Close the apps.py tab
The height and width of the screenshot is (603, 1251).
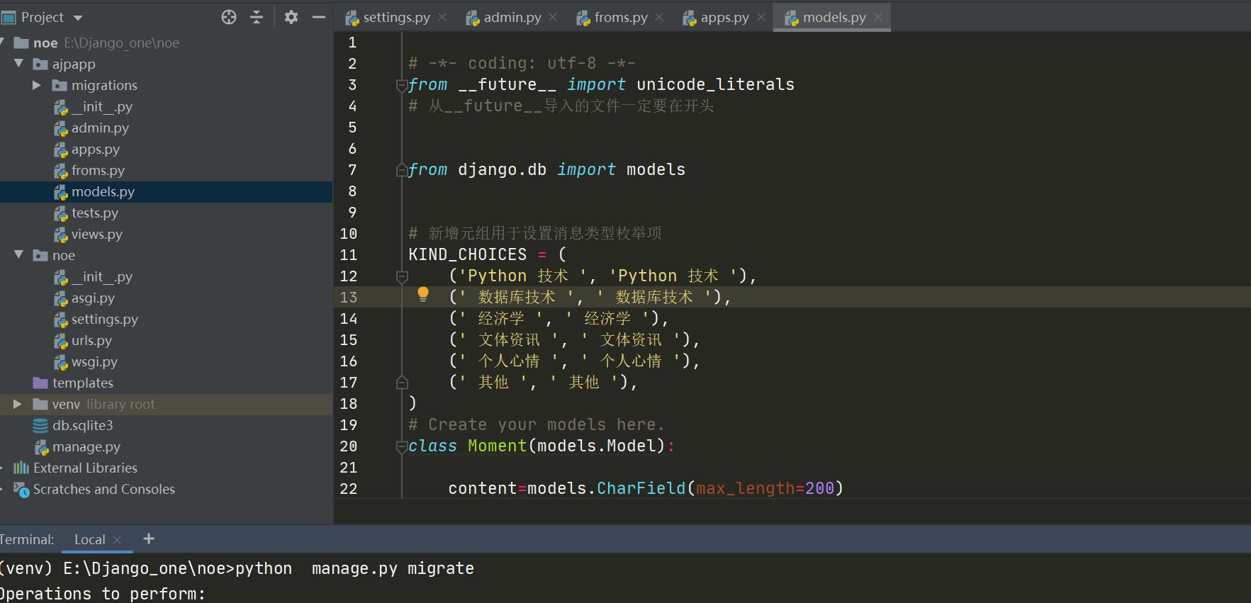(761, 17)
